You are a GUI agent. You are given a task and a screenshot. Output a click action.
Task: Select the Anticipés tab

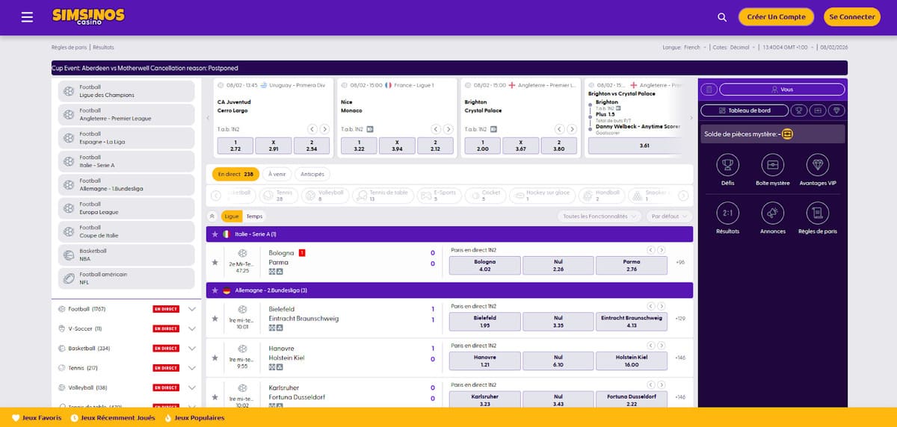pyautogui.click(x=312, y=174)
